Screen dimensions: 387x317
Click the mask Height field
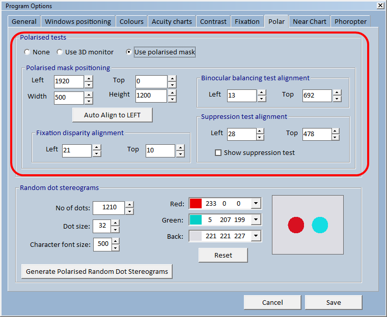click(151, 96)
